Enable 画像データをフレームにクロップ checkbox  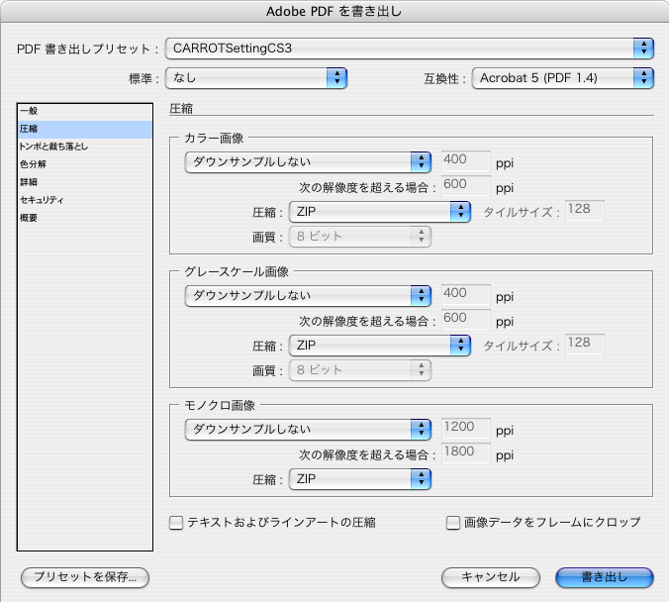452,523
